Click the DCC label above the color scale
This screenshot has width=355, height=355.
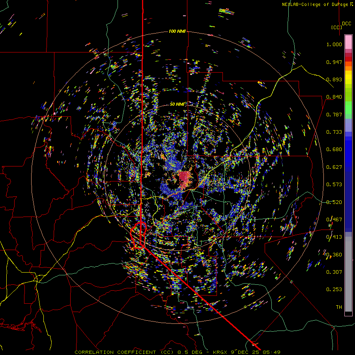(x=347, y=24)
